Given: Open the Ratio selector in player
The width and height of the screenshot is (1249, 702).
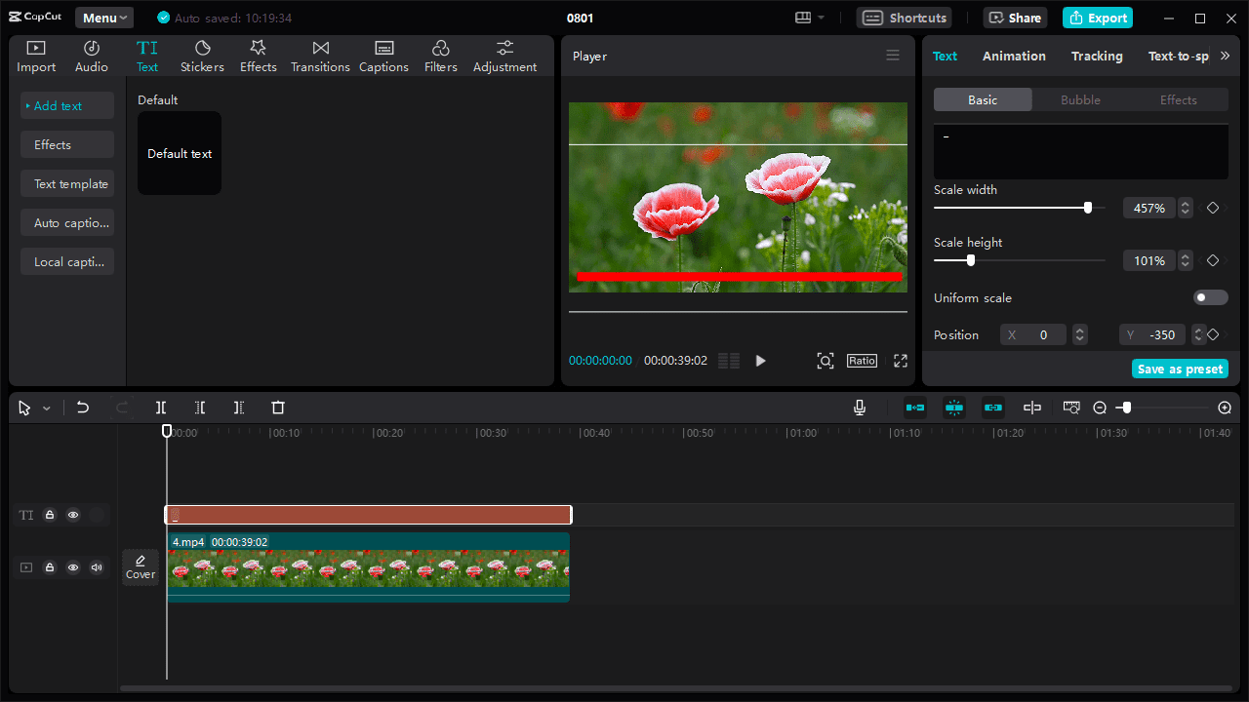Looking at the screenshot, I should [x=862, y=361].
